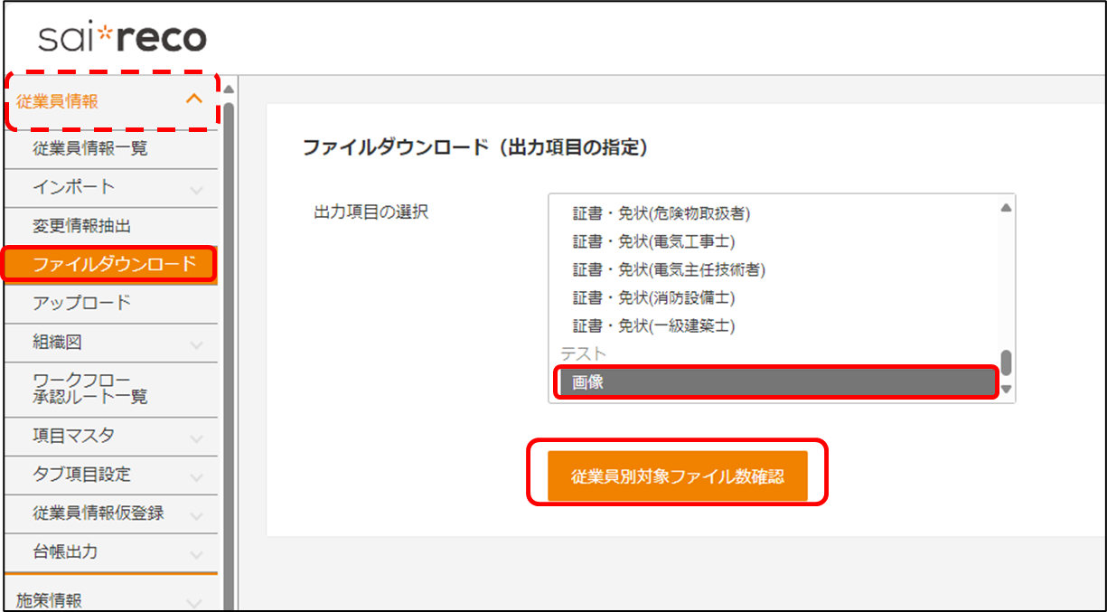Click the output list scroll-down arrow
This screenshot has height=612, width=1107.
1006,390
